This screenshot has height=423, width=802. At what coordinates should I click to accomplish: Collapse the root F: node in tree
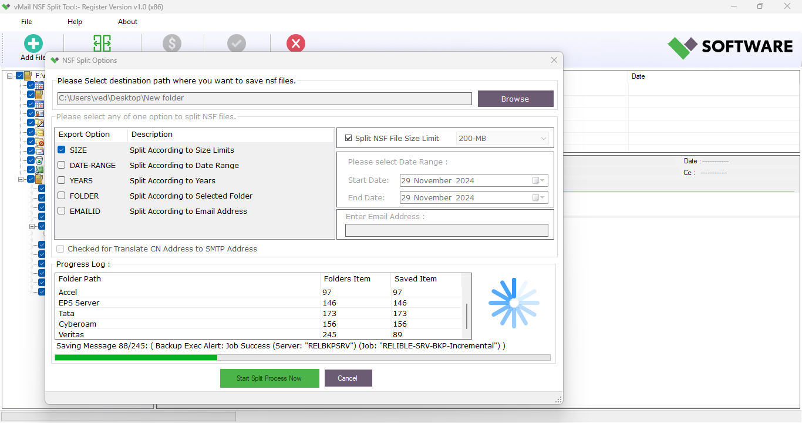click(x=10, y=76)
